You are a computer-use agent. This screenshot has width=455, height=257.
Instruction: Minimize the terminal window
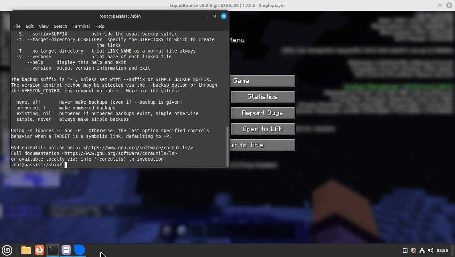coord(205,16)
